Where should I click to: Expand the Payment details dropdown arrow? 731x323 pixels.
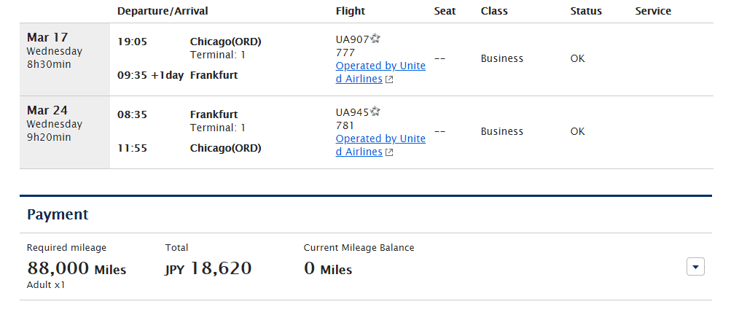(x=696, y=268)
